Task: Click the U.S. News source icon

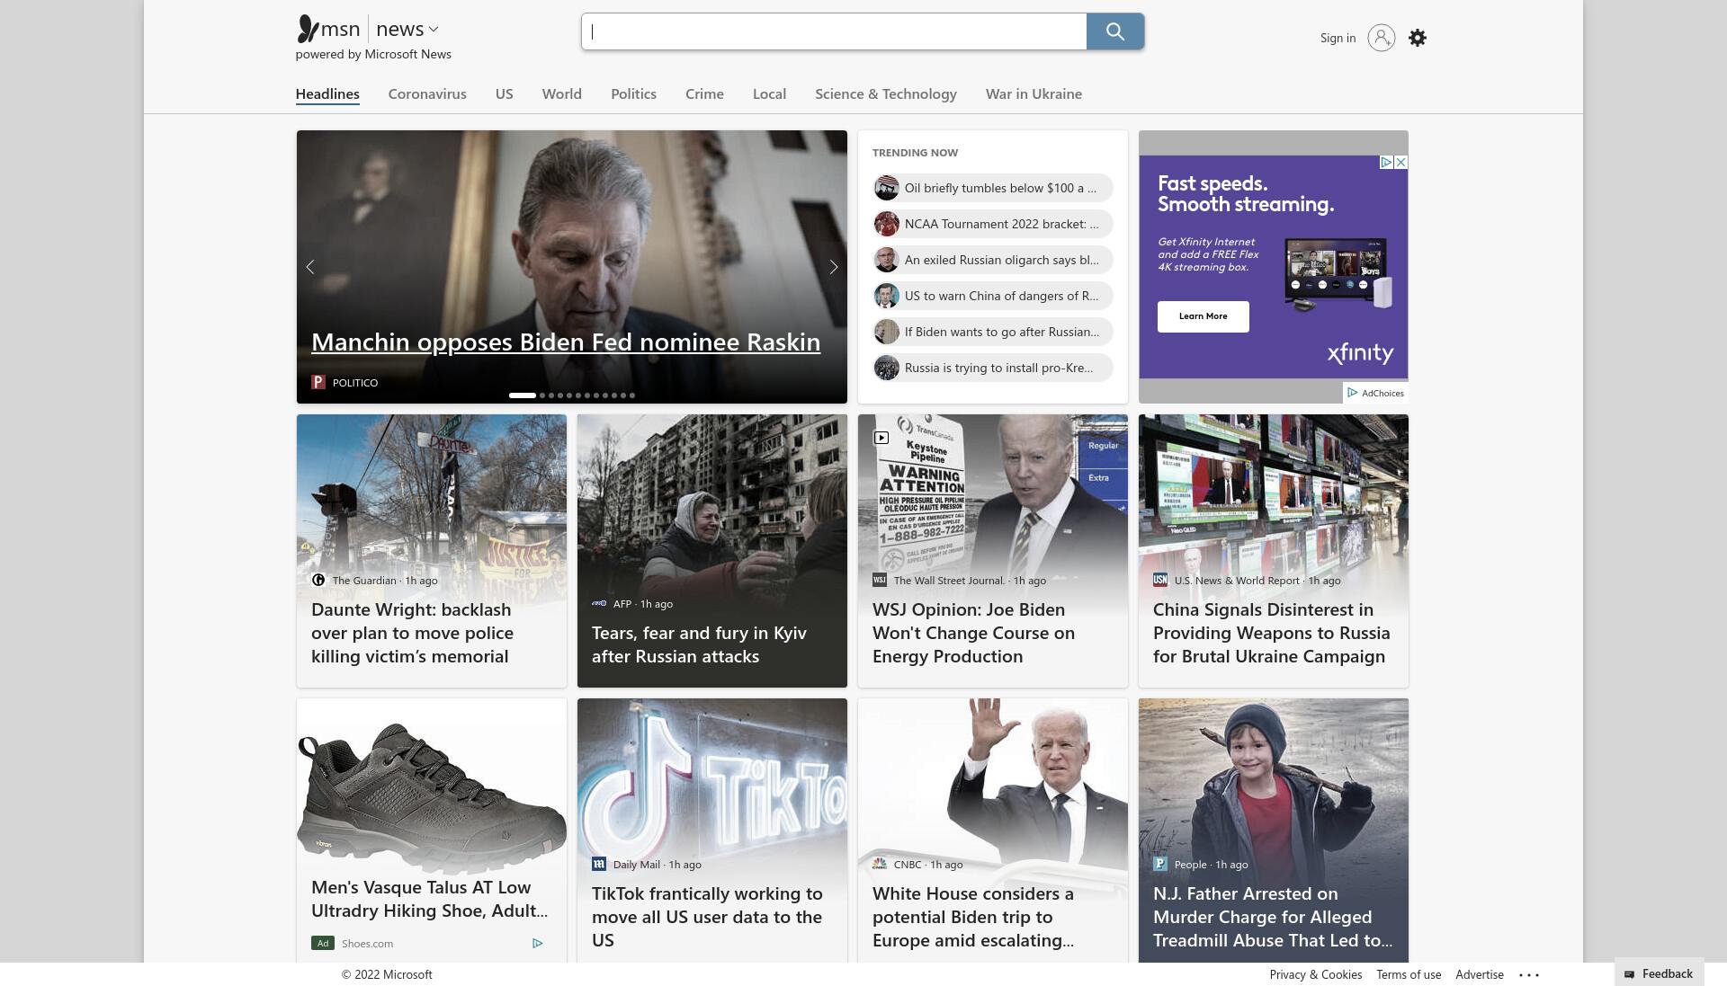Action: point(1160,581)
